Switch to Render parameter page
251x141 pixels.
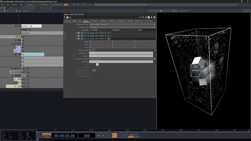pyautogui.click(x=131, y=21)
